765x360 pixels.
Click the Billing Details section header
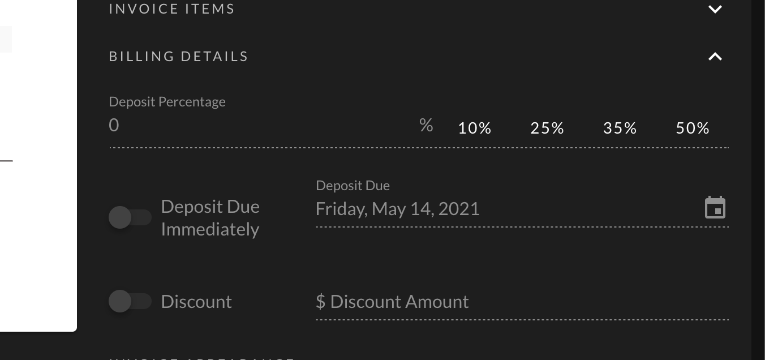178,57
